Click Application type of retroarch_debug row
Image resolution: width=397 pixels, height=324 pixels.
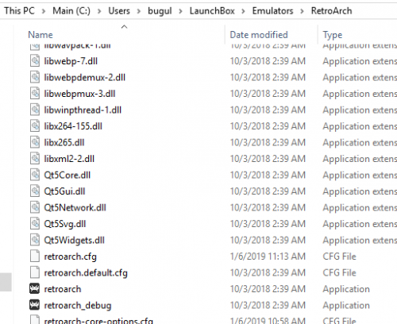(x=346, y=306)
